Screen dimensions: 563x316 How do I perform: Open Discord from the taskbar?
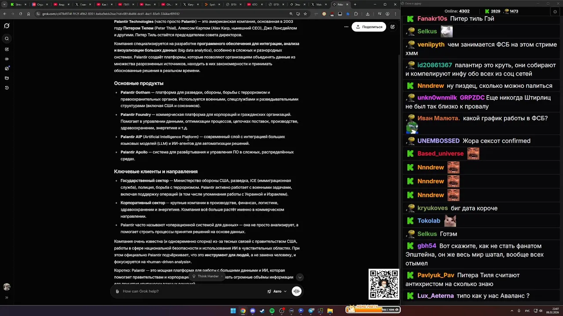pyautogui.click(x=252, y=311)
